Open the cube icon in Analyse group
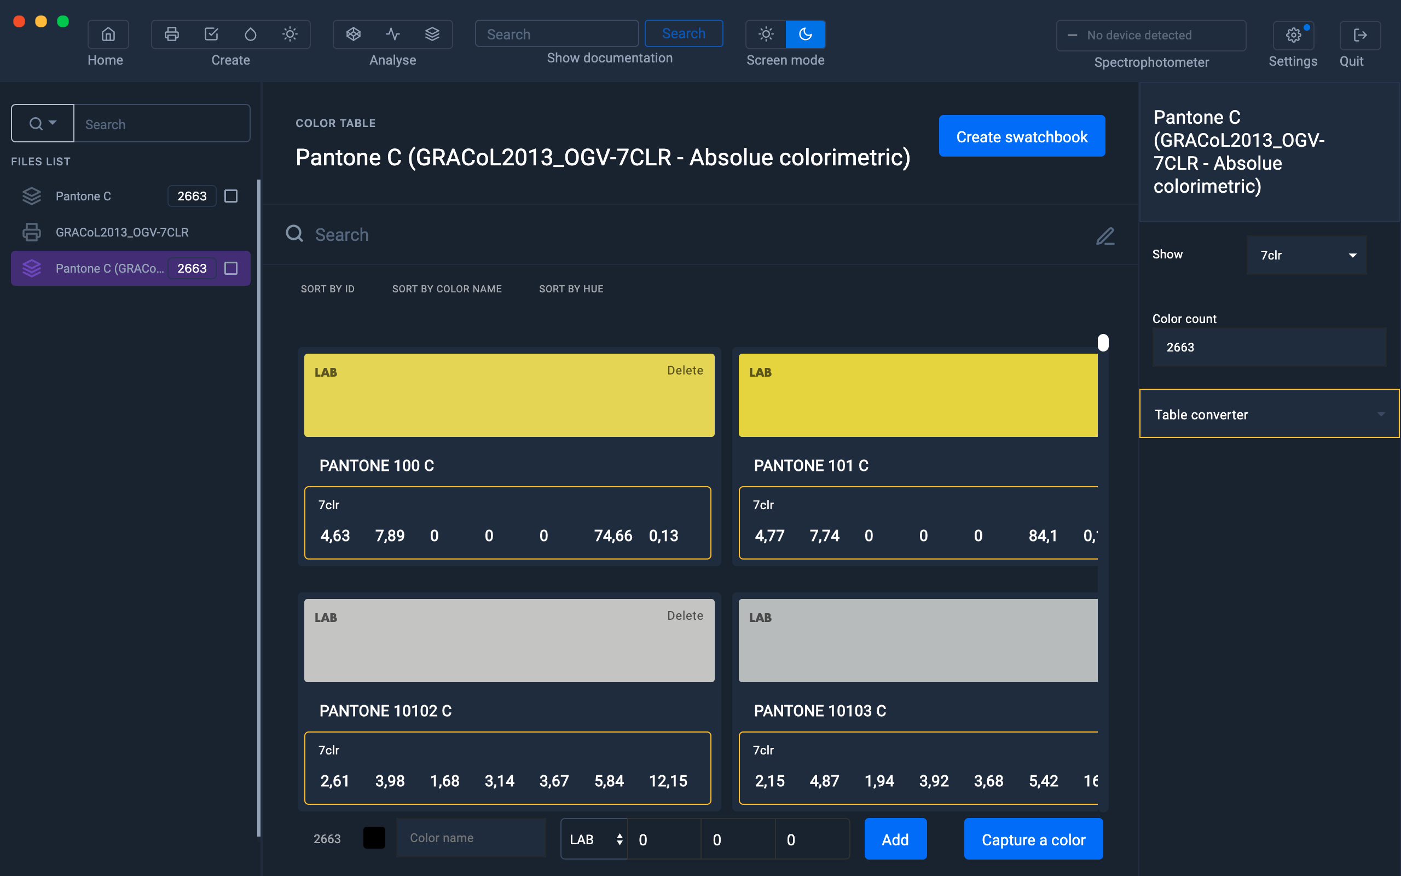The image size is (1401, 876). 353,34
